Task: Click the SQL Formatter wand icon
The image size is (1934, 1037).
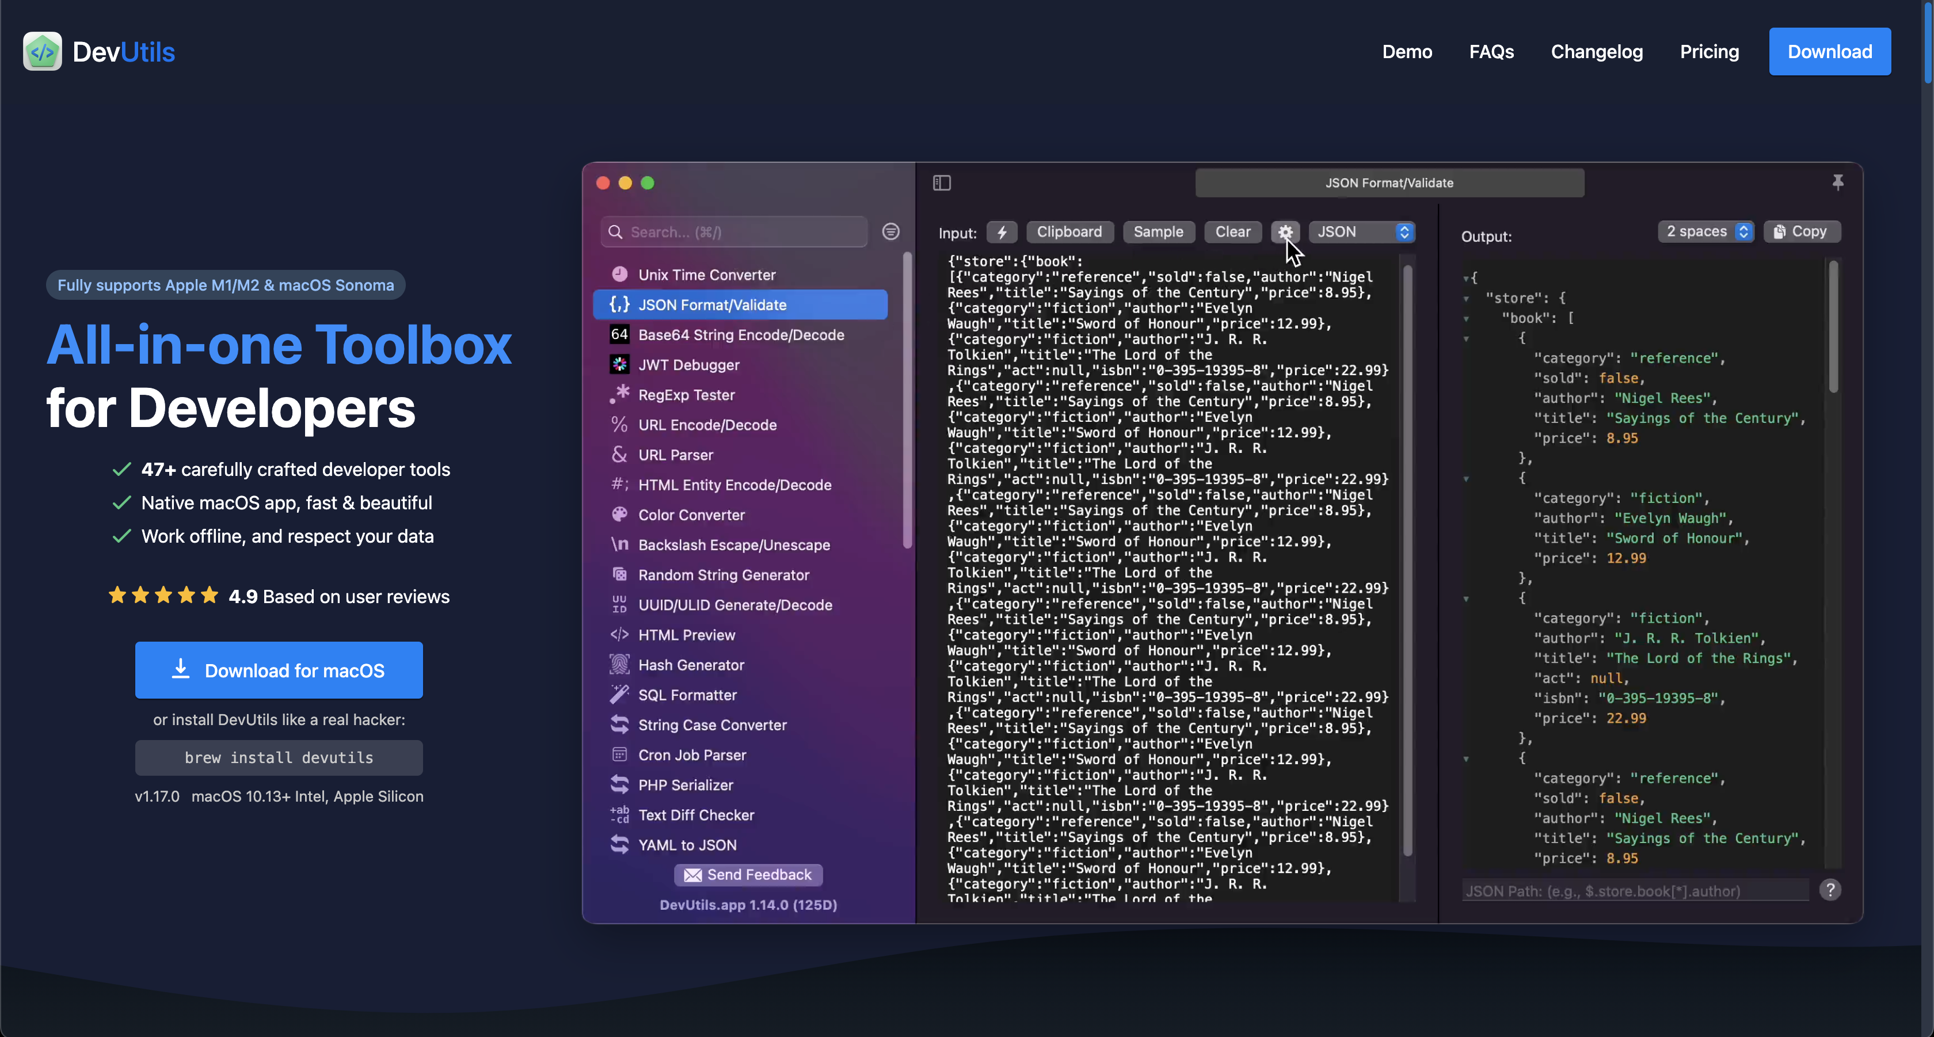Action: coord(619,694)
